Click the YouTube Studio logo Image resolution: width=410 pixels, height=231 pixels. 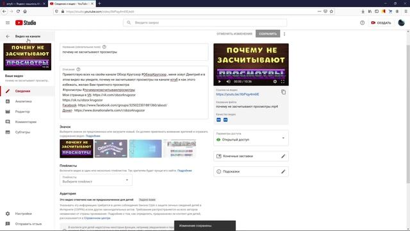pos(26,23)
